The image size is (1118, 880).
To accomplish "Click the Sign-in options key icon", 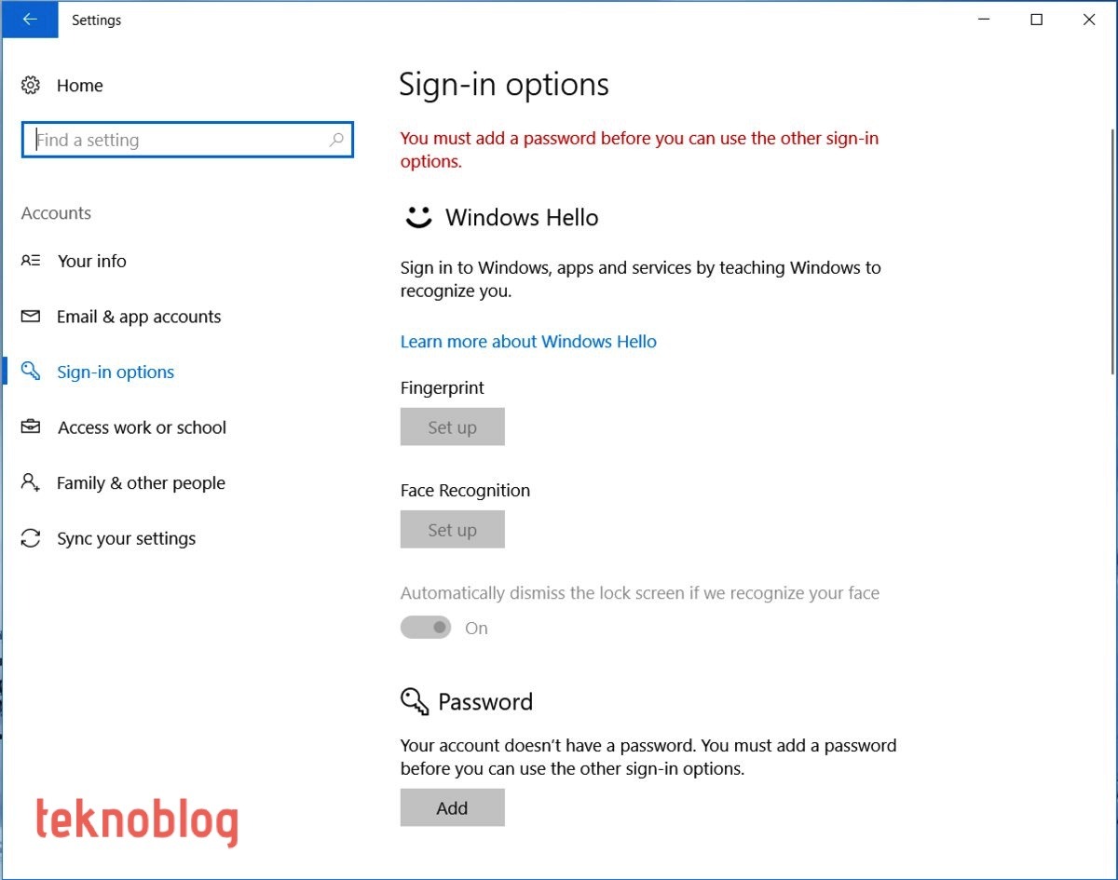I will 31,372.
